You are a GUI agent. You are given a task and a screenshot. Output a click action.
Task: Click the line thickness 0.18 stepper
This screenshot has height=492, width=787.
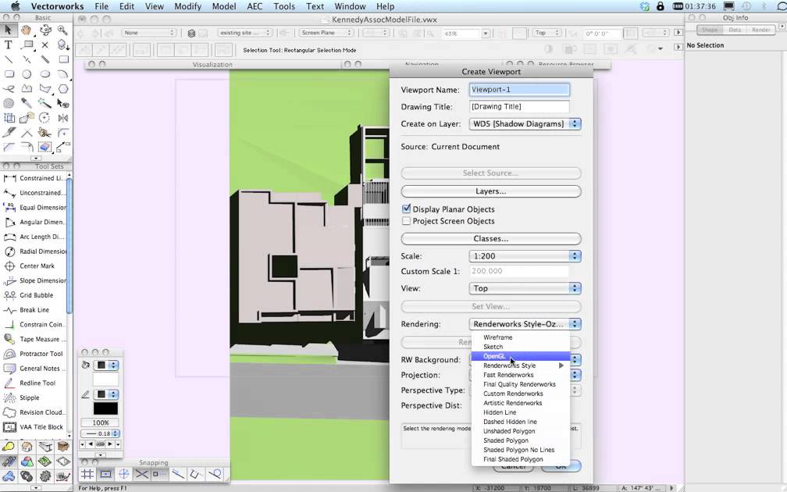click(116, 433)
